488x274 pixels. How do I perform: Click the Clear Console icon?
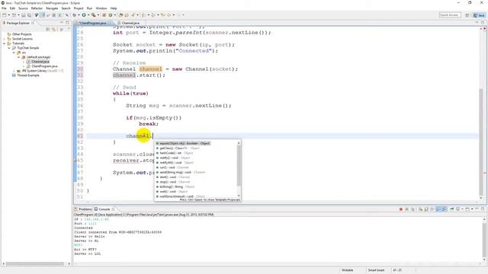[420, 209]
